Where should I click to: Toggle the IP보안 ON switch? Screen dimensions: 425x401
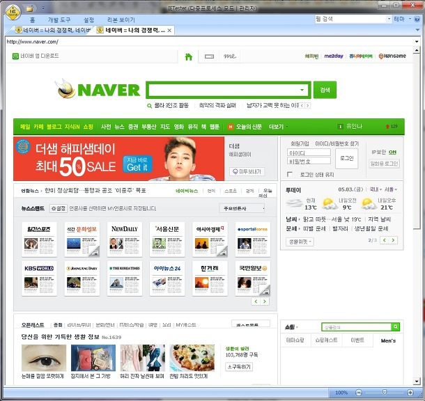392,152
